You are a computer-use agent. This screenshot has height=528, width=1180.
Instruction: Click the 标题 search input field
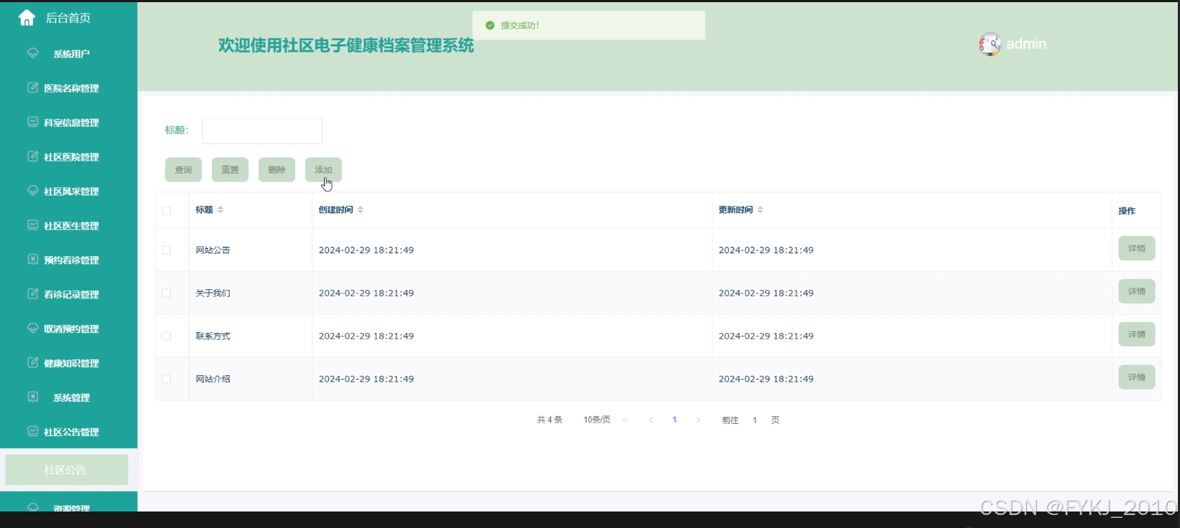point(262,131)
